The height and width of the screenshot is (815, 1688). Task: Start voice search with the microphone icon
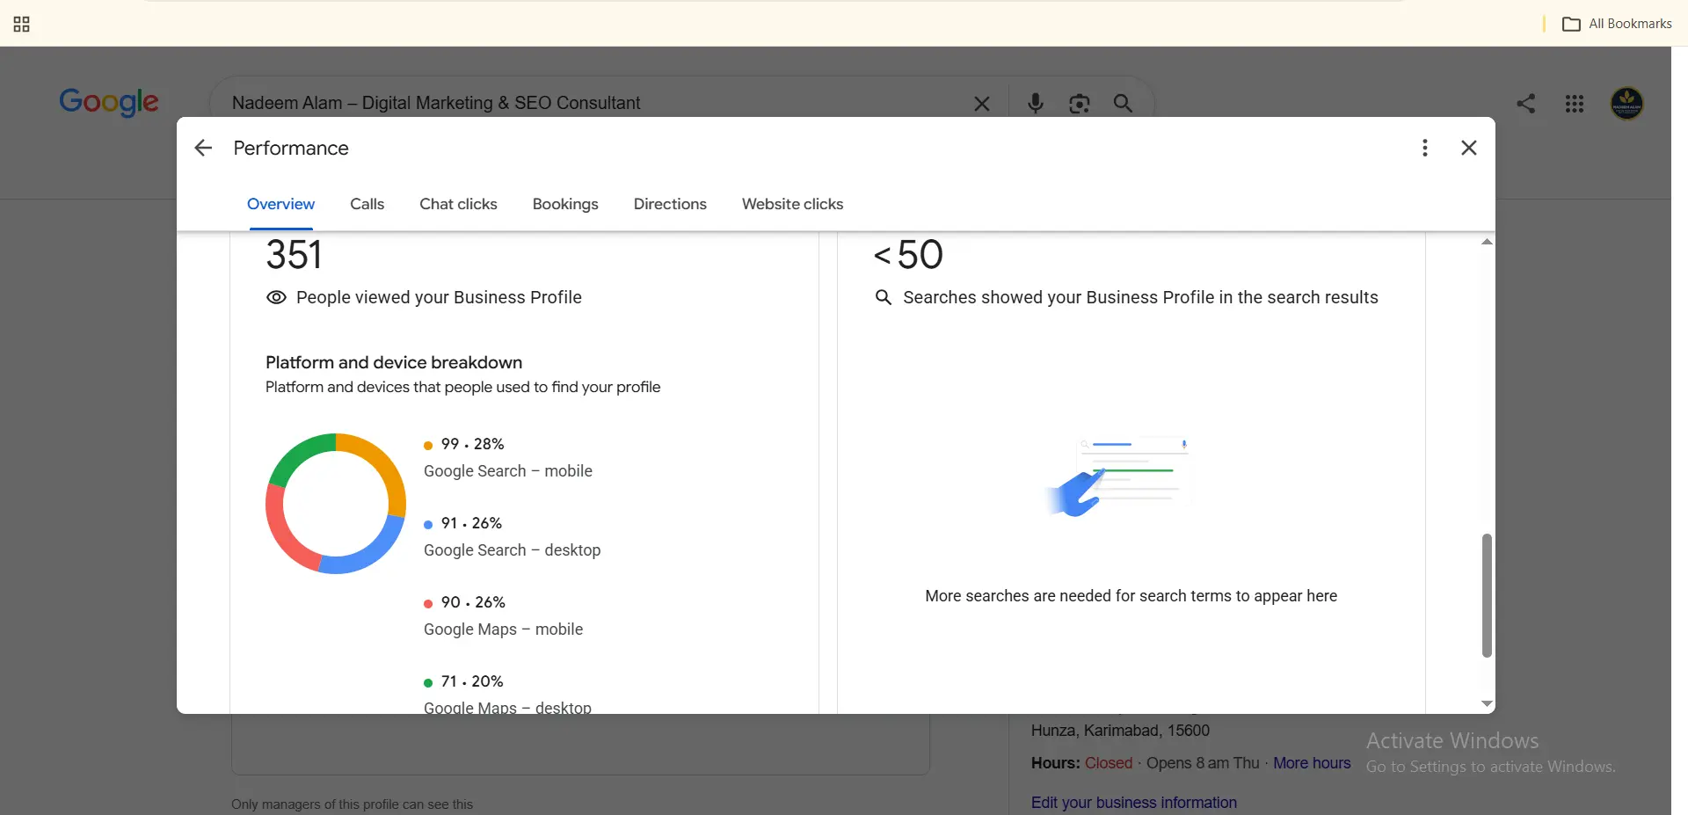pyautogui.click(x=1036, y=104)
